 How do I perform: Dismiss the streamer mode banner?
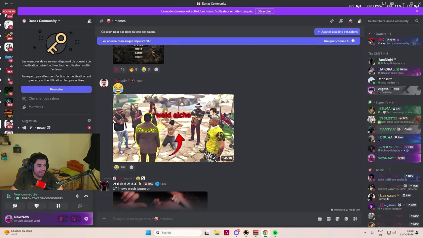tap(417, 11)
